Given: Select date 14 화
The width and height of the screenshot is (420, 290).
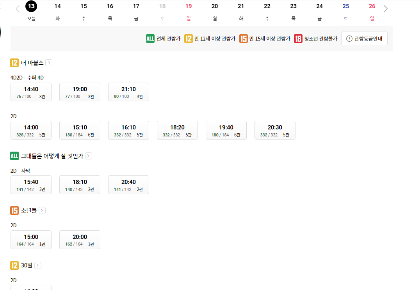Looking at the screenshot, I should tap(58, 11).
